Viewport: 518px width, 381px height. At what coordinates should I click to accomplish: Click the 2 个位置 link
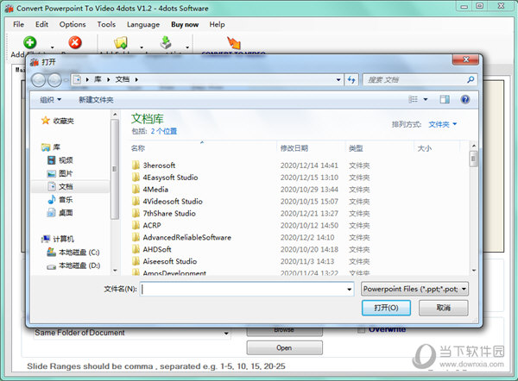[x=164, y=131]
